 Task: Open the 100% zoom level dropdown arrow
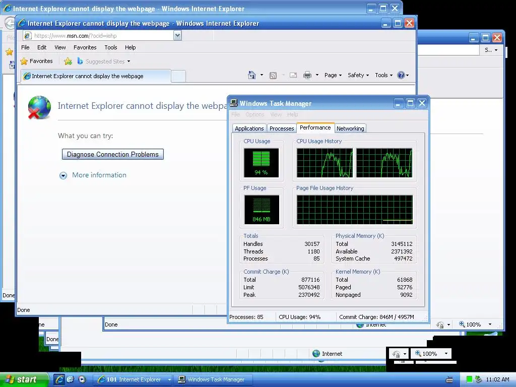pos(446,353)
